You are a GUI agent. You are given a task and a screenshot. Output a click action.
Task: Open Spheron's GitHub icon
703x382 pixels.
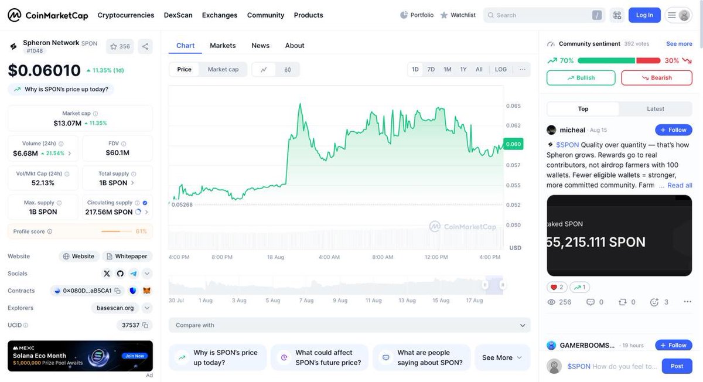point(120,274)
